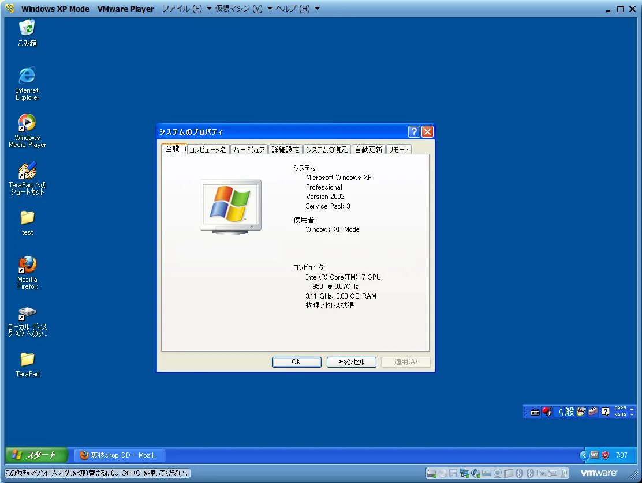Select the Windows Media Player desktop shortcut
The image size is (642, 483).
[27, 130]
